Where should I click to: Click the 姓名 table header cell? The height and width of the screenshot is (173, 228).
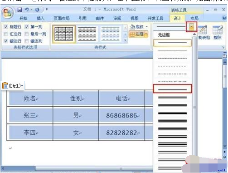coord(30,98)
